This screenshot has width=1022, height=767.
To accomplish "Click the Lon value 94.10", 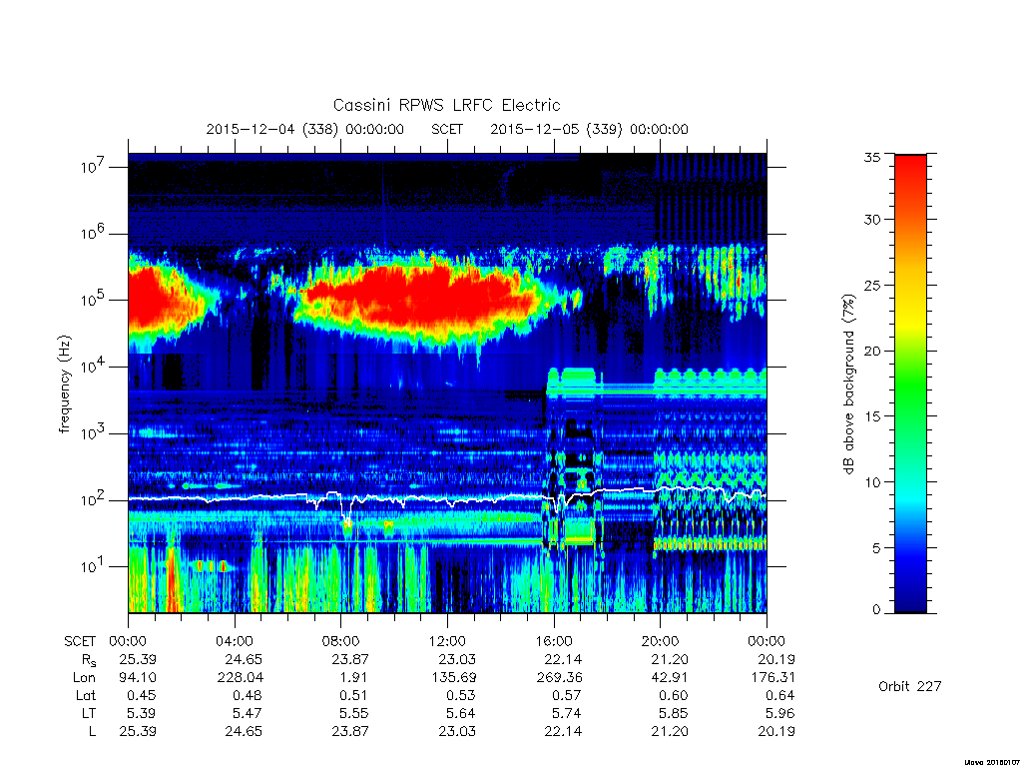I will (x=138, y=677).
